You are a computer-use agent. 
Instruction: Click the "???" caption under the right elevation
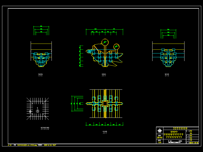(x=167, y=75)
